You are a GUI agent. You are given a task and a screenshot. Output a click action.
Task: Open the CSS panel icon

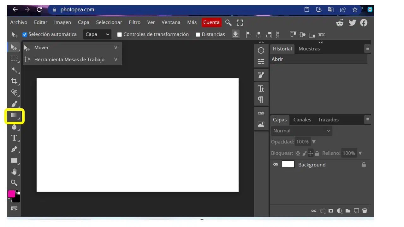pos(261,113)
